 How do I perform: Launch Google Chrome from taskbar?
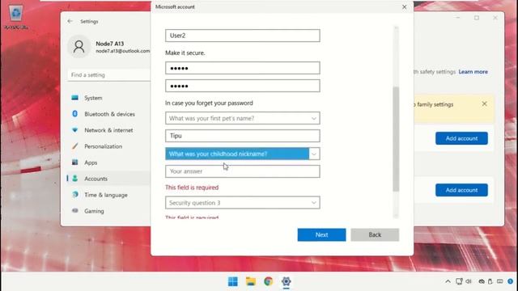tap(268, 281)
